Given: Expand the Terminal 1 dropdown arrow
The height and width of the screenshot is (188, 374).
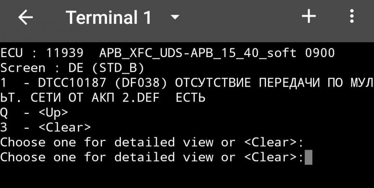Looking at the screenshot, I should click(175, 17).
